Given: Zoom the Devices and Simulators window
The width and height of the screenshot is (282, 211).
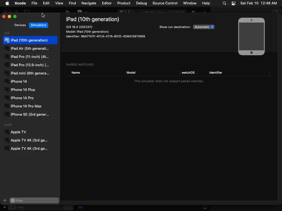Looking at the screenshot, I should (15, 16).
